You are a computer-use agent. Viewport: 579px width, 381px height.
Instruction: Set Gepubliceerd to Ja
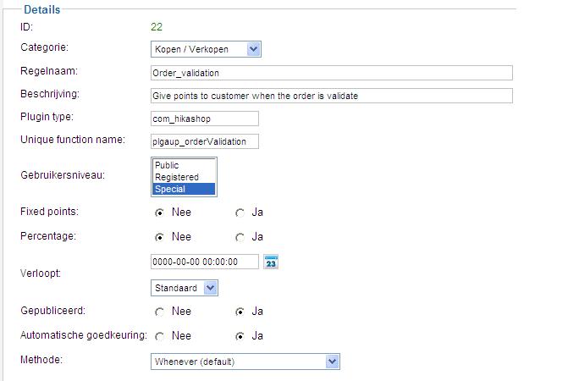coord(240,312)
